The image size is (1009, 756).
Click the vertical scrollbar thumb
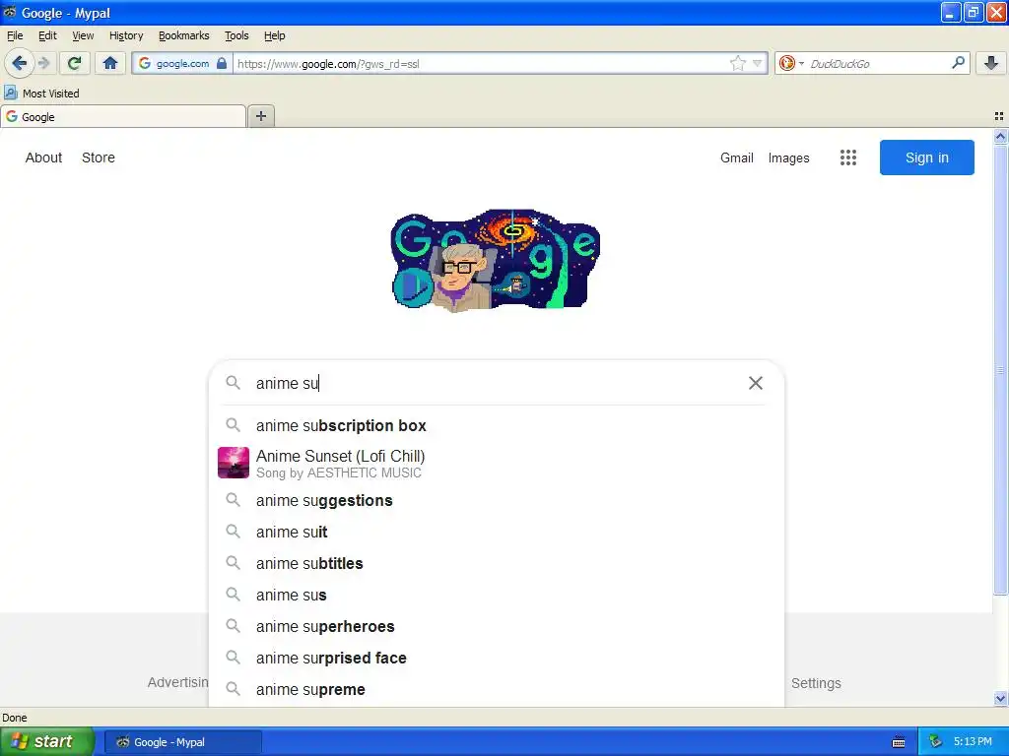[x=1000, y=370]
